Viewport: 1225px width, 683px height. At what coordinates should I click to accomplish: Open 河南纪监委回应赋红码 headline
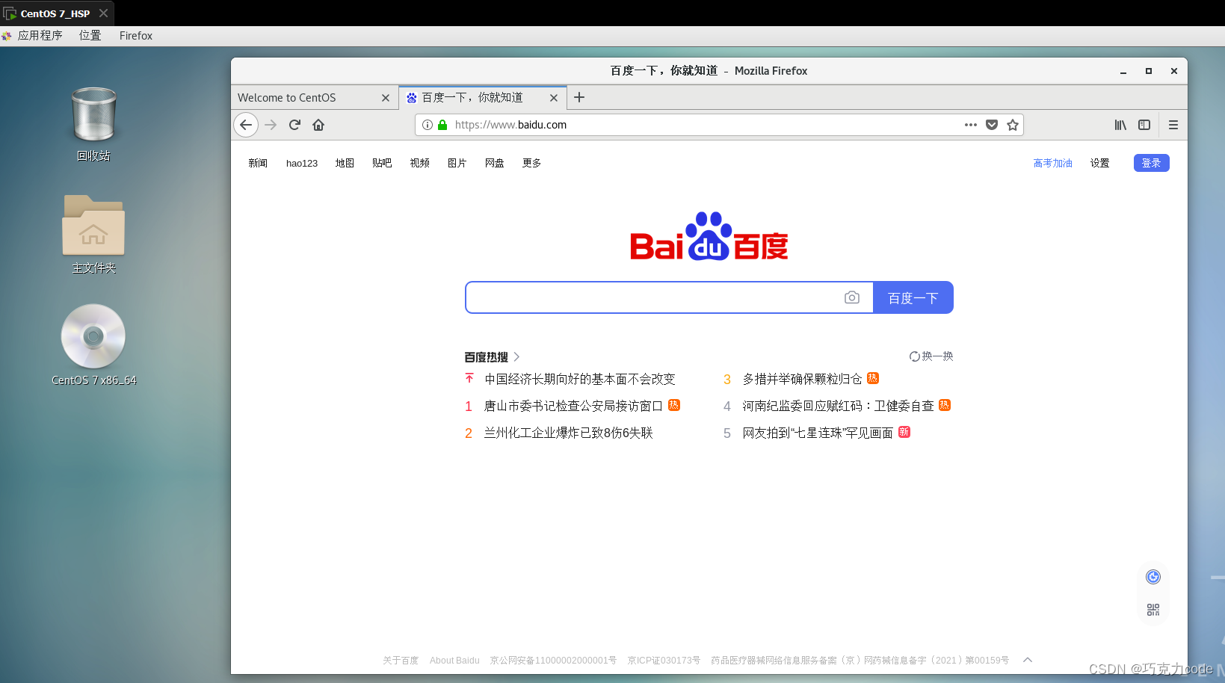pyautogui.click(x=838, y=406)
